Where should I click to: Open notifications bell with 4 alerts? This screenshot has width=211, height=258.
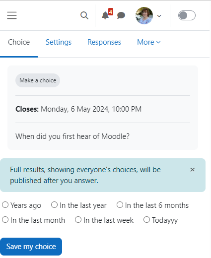click(107, 14)
